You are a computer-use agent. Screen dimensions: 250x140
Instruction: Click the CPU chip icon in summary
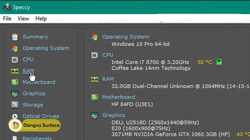[95, 55]
